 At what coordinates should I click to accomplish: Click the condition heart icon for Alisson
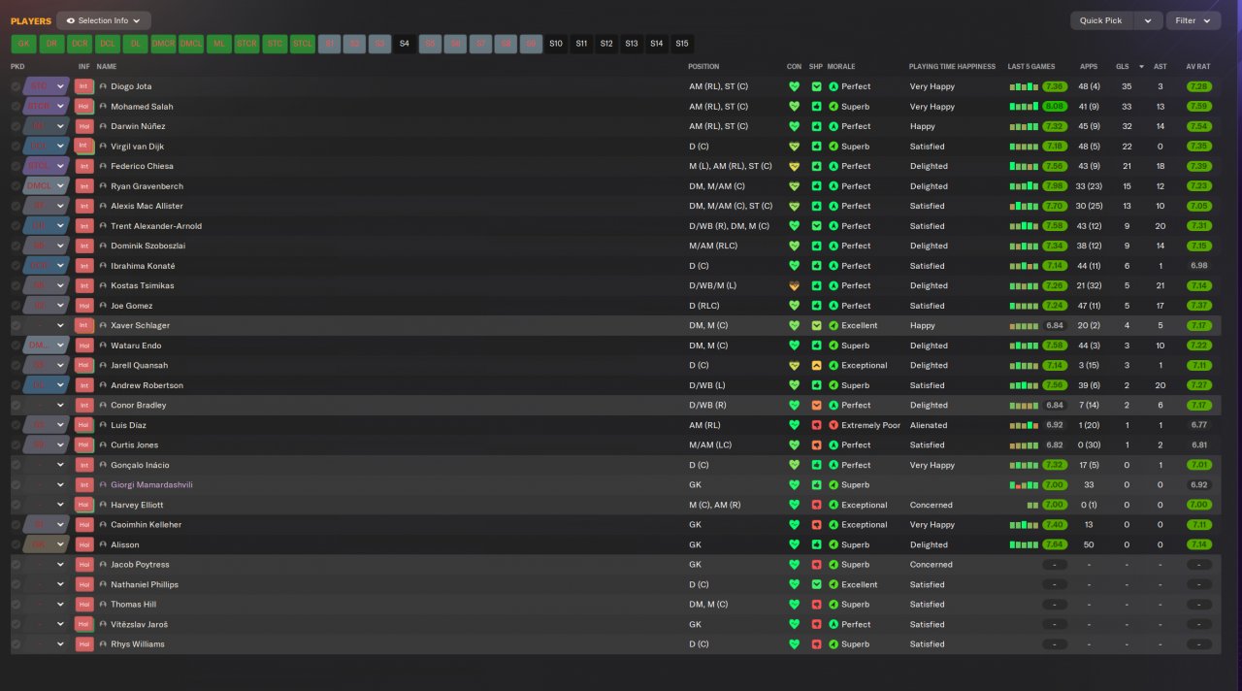pyautogui.click(x=794, y=544)
